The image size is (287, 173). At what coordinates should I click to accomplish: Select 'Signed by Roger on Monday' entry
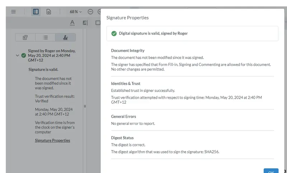click(52, 56)
